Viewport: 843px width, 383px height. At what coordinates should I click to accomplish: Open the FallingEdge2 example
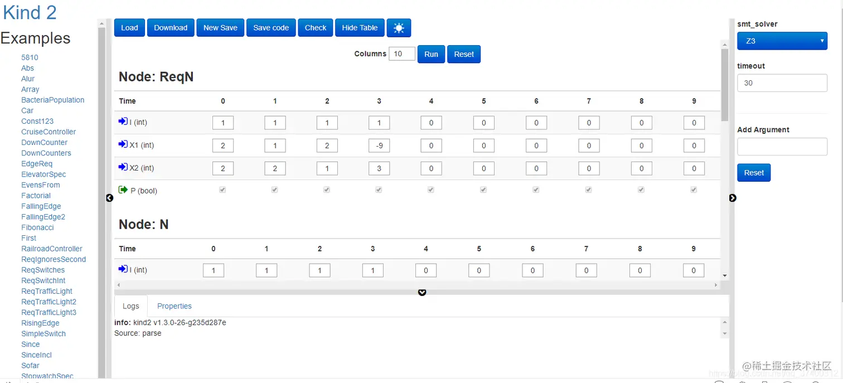[43, 217]
